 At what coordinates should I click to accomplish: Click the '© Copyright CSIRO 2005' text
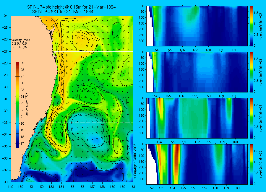tap(135, 162)
